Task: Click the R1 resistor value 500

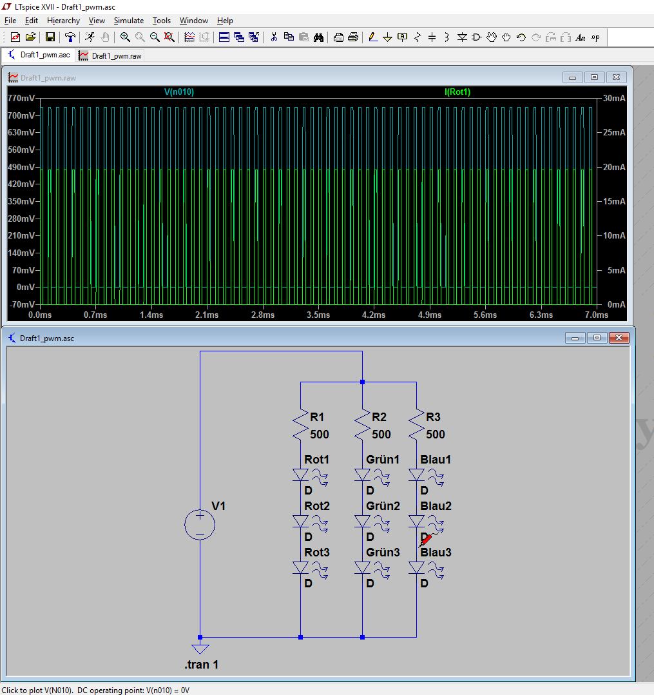Action: [320, 434]
